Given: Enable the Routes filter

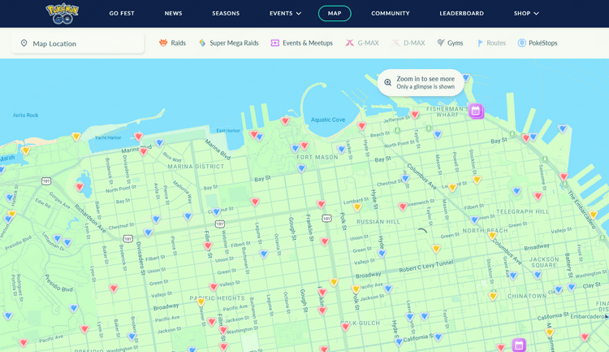Looking at the screenshot, I should 491,43.
